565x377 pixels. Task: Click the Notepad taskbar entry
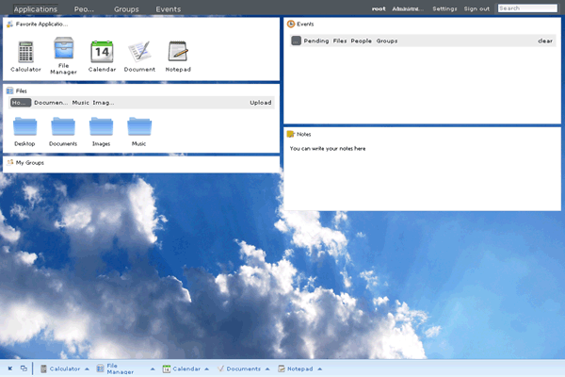[x=296, y=369]
